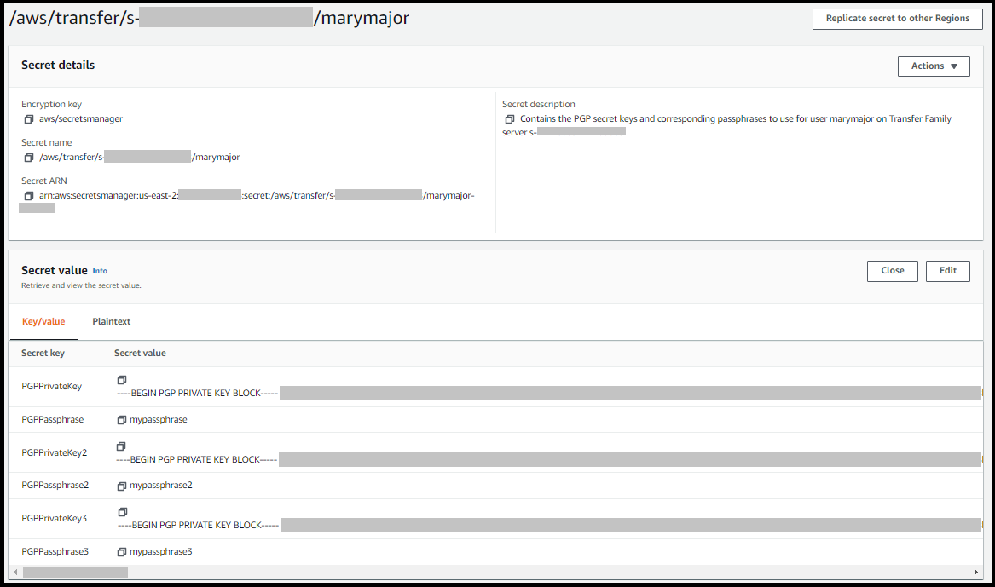Copy the PGPPrivateKey secret value
Screen dimensions: 995x587
coord(121,380)
